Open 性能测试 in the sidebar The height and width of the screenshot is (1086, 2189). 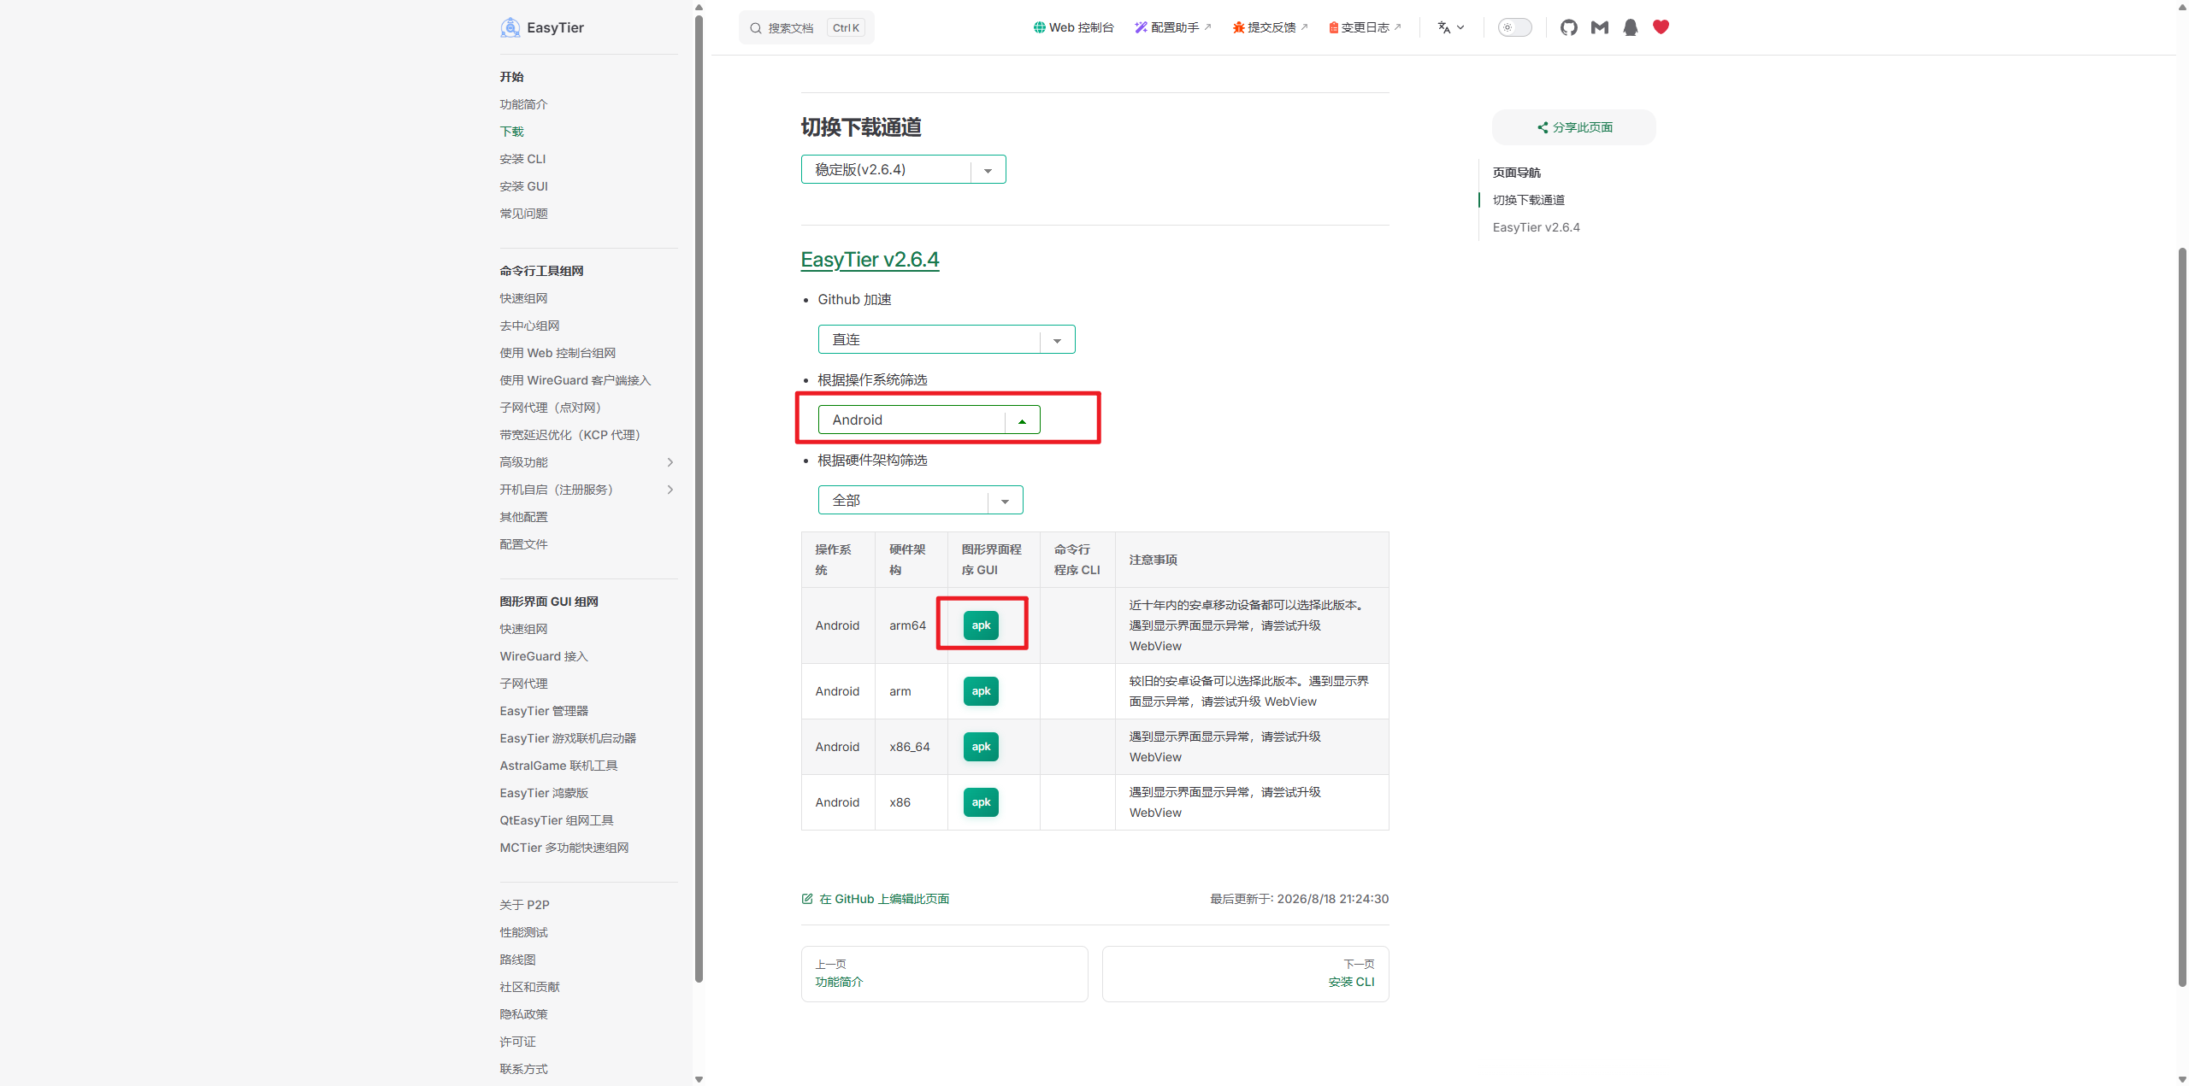click(x=523, y=932)
